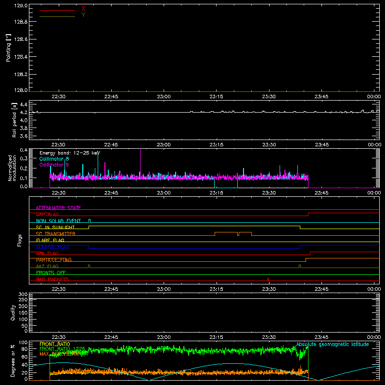Click the green FRONT_RATIO_1225 legend label
385x385 pixels.
click(62, 349)
